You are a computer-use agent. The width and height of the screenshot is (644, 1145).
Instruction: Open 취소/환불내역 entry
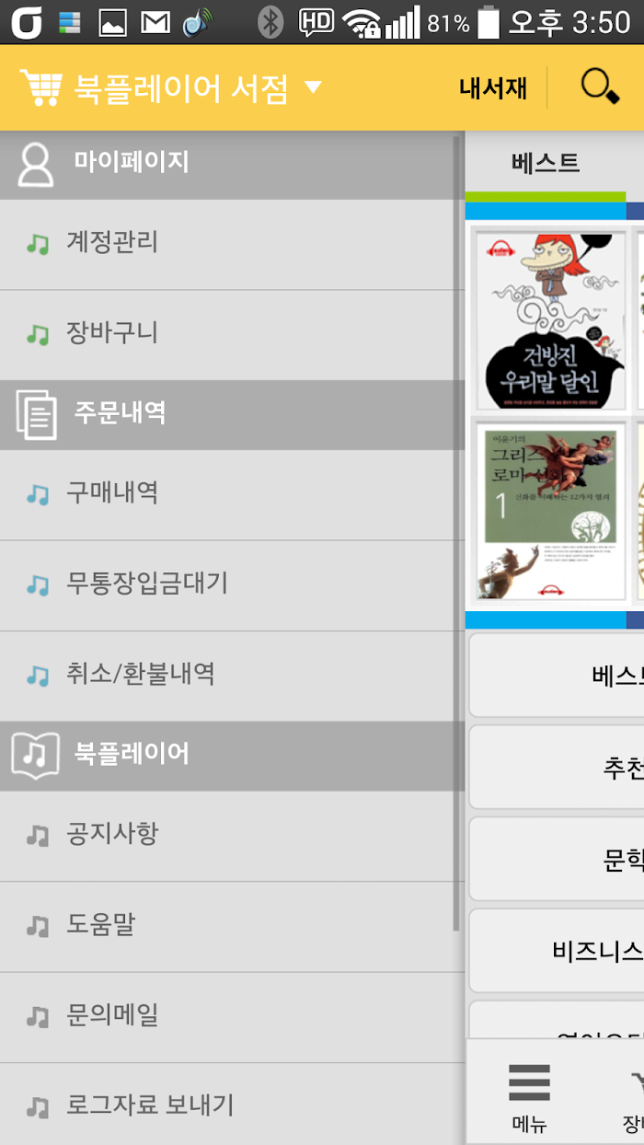[x=228, y=676]
